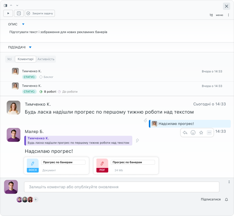This screenshot has width=234, height=216.
Task: Expand comment editor with resize arrows icon
Action: point(229,182)
